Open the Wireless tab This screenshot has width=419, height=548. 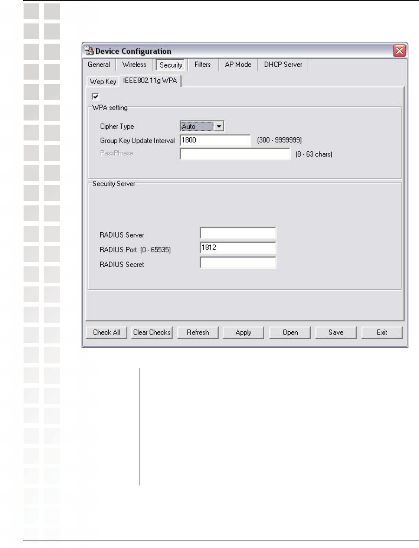coord(134,64)
